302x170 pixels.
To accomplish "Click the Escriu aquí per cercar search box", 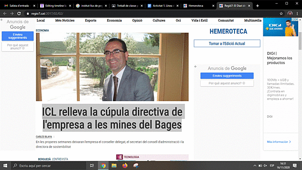I will [49, 166].
